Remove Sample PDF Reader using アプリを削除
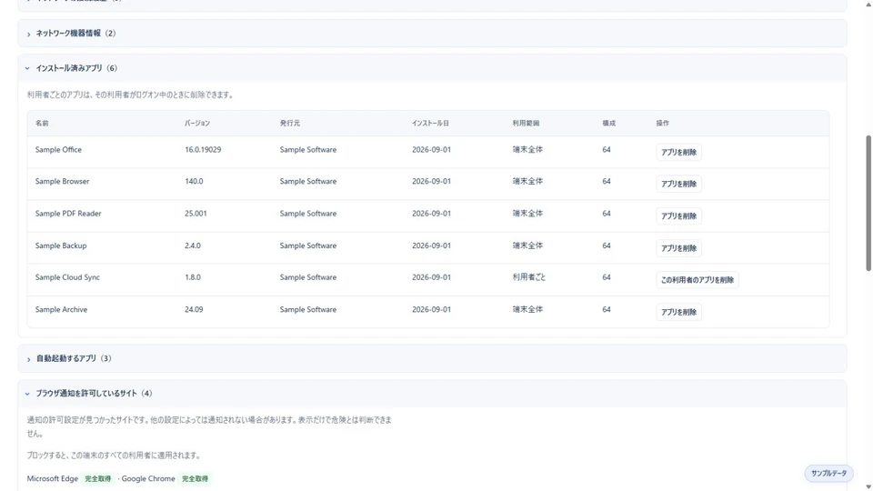The width and height of the screenshot is (873, 491). point(678,216)
